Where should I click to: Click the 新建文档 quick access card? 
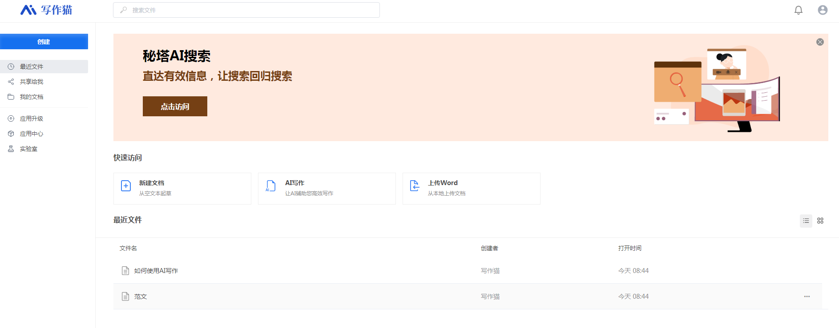click(182, 188)
